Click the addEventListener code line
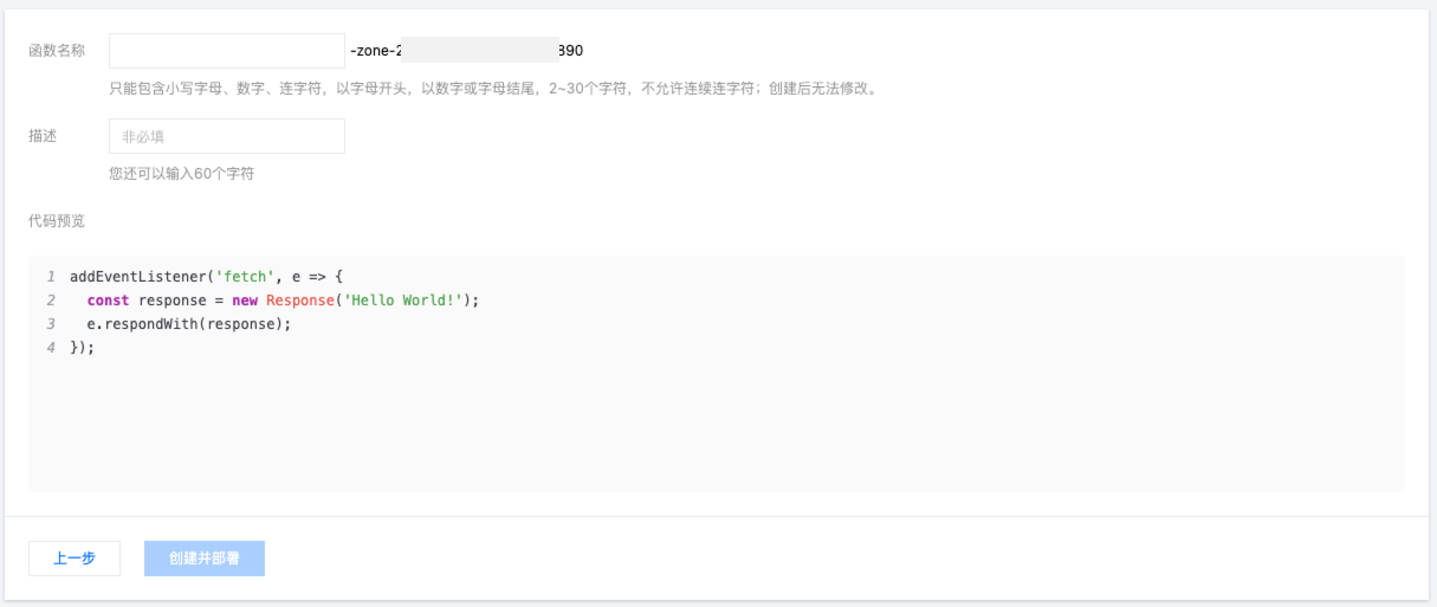This screenshot has height=607, width=1437. click(206, 276)
